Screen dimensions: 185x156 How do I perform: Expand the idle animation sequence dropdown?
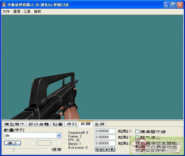(59, 135)
